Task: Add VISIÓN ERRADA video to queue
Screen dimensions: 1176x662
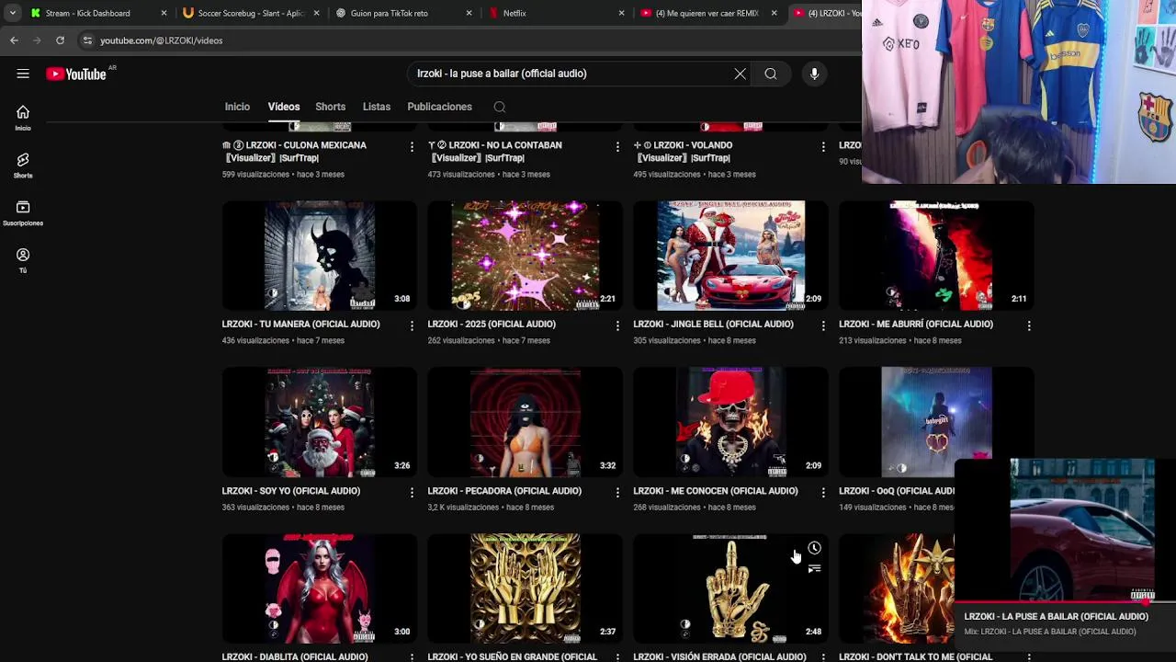Action: coord(814,569)
